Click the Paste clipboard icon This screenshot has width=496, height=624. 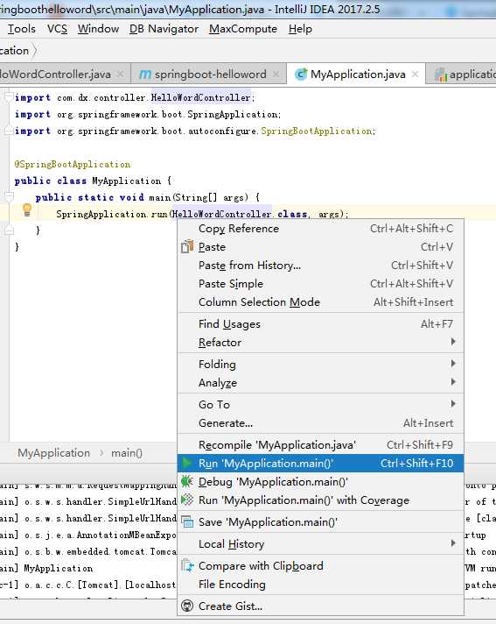[x=187, y=247]
